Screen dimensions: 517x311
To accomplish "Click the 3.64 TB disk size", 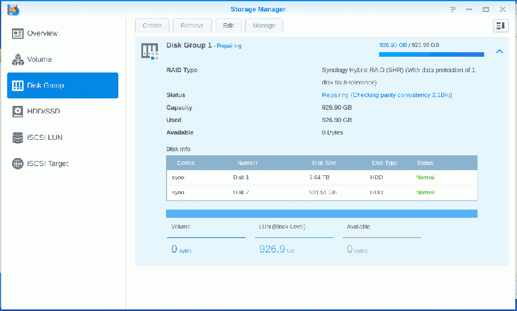I will coord(319,178).
